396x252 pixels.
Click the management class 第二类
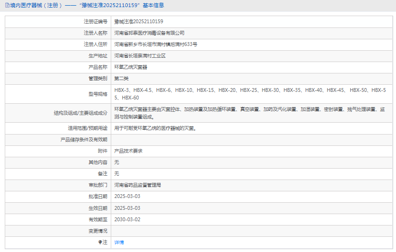[121, 79]
